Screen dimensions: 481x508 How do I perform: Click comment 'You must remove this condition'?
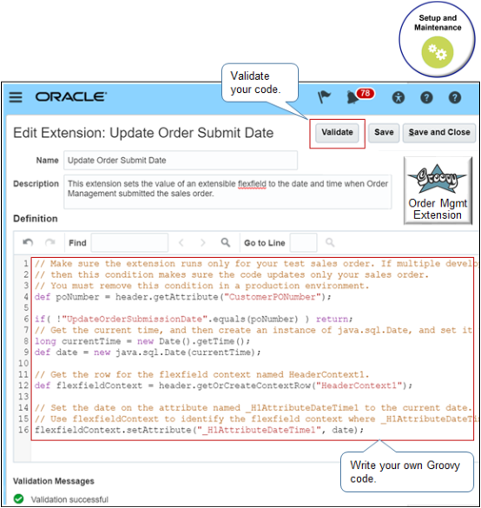pyautogui.click(x=201, y=286)
